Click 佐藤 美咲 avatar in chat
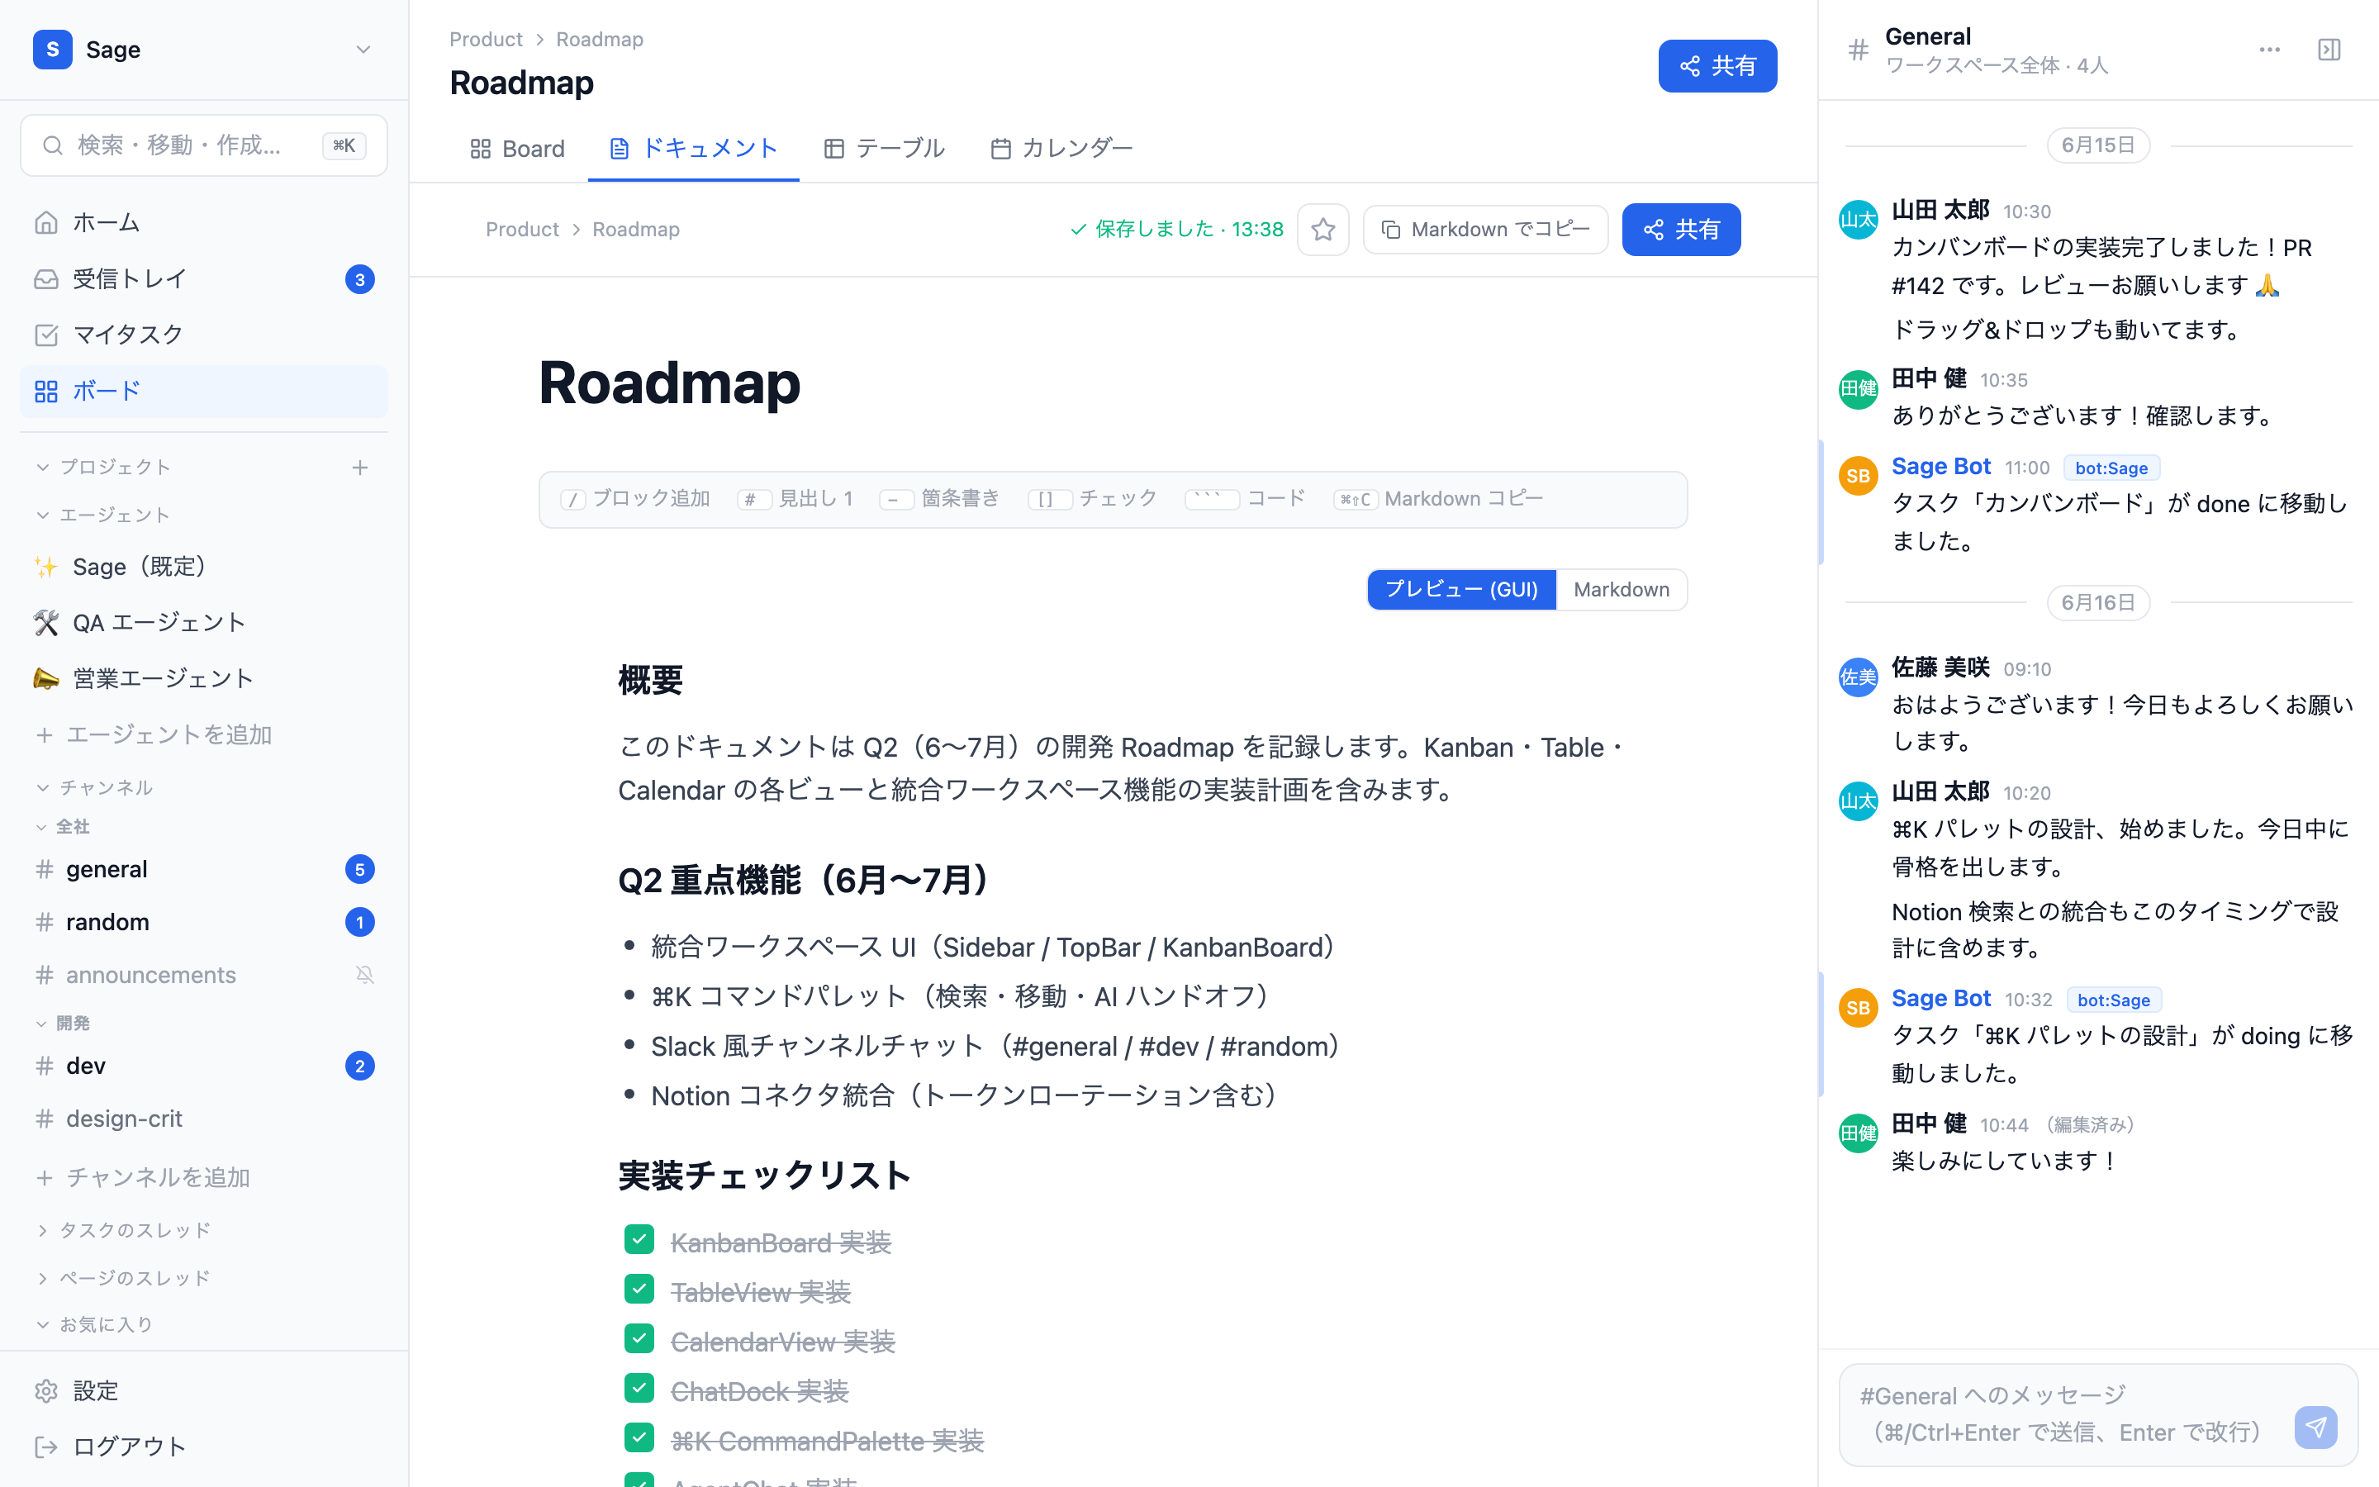The width and height of the screenshot is (2379, 1487). point(1858,677)
